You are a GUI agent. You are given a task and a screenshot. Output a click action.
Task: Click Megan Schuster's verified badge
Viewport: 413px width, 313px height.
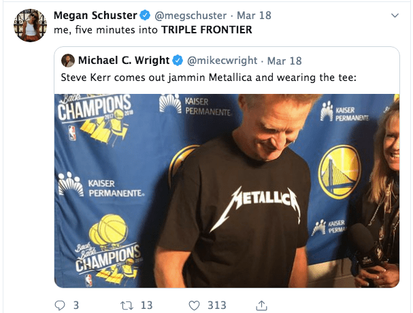(x=145, y=16)
